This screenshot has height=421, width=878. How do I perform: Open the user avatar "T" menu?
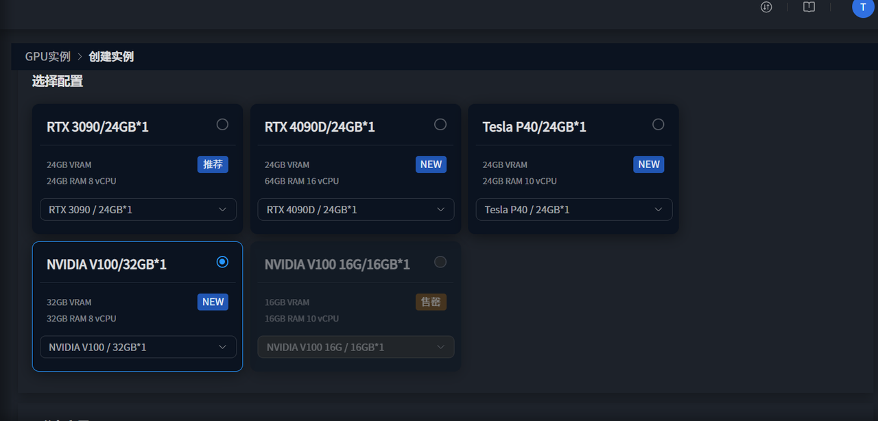pos(862,8)
